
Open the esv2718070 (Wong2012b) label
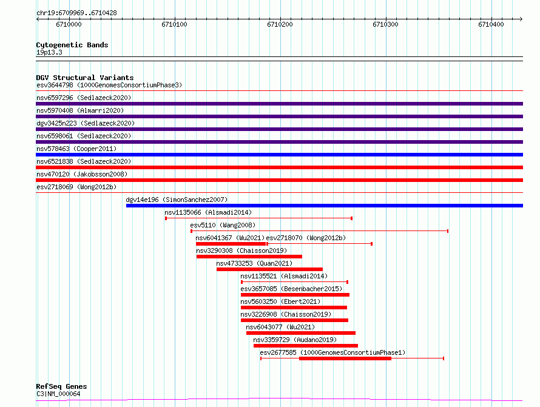(x=306, y=238)
